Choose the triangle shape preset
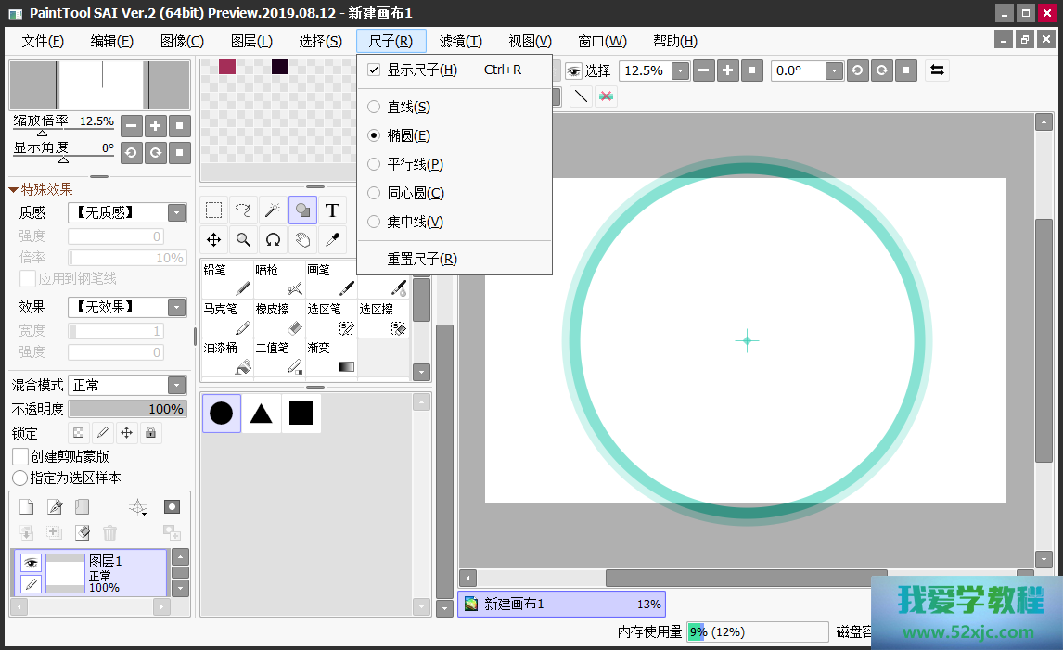The width and height of the screenshot is (1063, 650). [x=262, y=414]
